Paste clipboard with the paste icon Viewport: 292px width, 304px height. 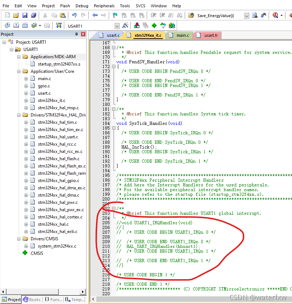click(x=63, y=15)
